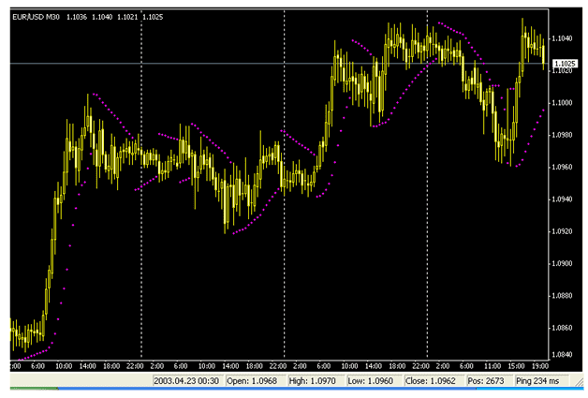
Task: Click the 1.0840 price axis label
Action: click(562, 355)
